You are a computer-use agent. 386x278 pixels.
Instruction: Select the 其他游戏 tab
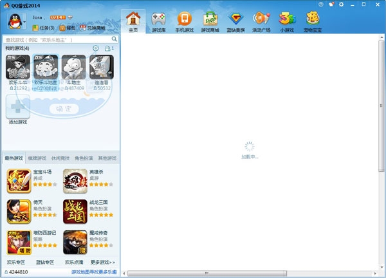point(107,158)
